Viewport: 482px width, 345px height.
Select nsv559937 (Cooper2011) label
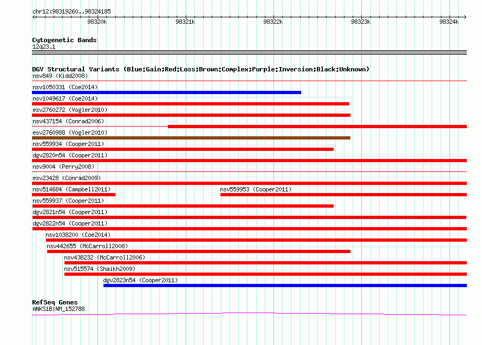(68, 201)
